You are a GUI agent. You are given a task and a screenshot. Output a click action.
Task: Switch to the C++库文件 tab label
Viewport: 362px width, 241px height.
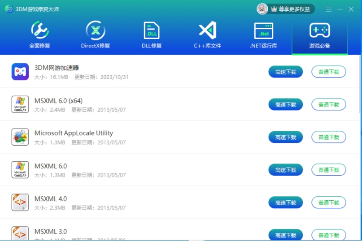point(207,46)
